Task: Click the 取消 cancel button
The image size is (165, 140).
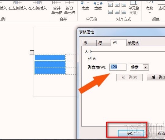Action: click(x=157, y=134)
